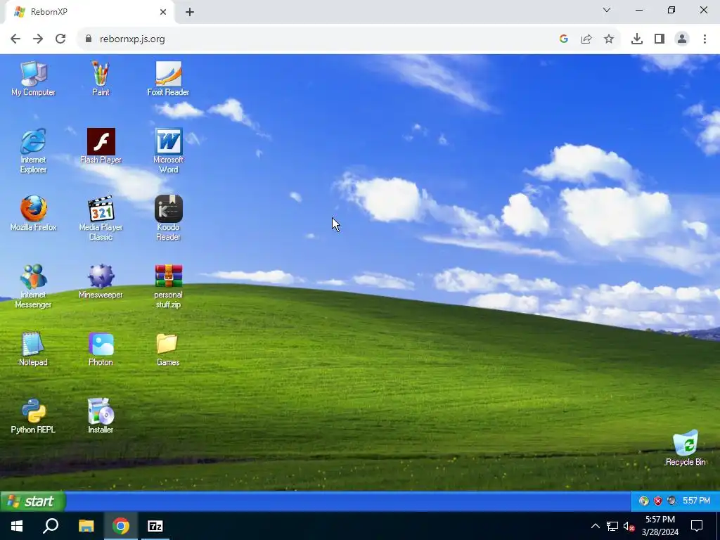Open Notepad desktop icon
The image size is (720, 540).
(x=33, y=349)
